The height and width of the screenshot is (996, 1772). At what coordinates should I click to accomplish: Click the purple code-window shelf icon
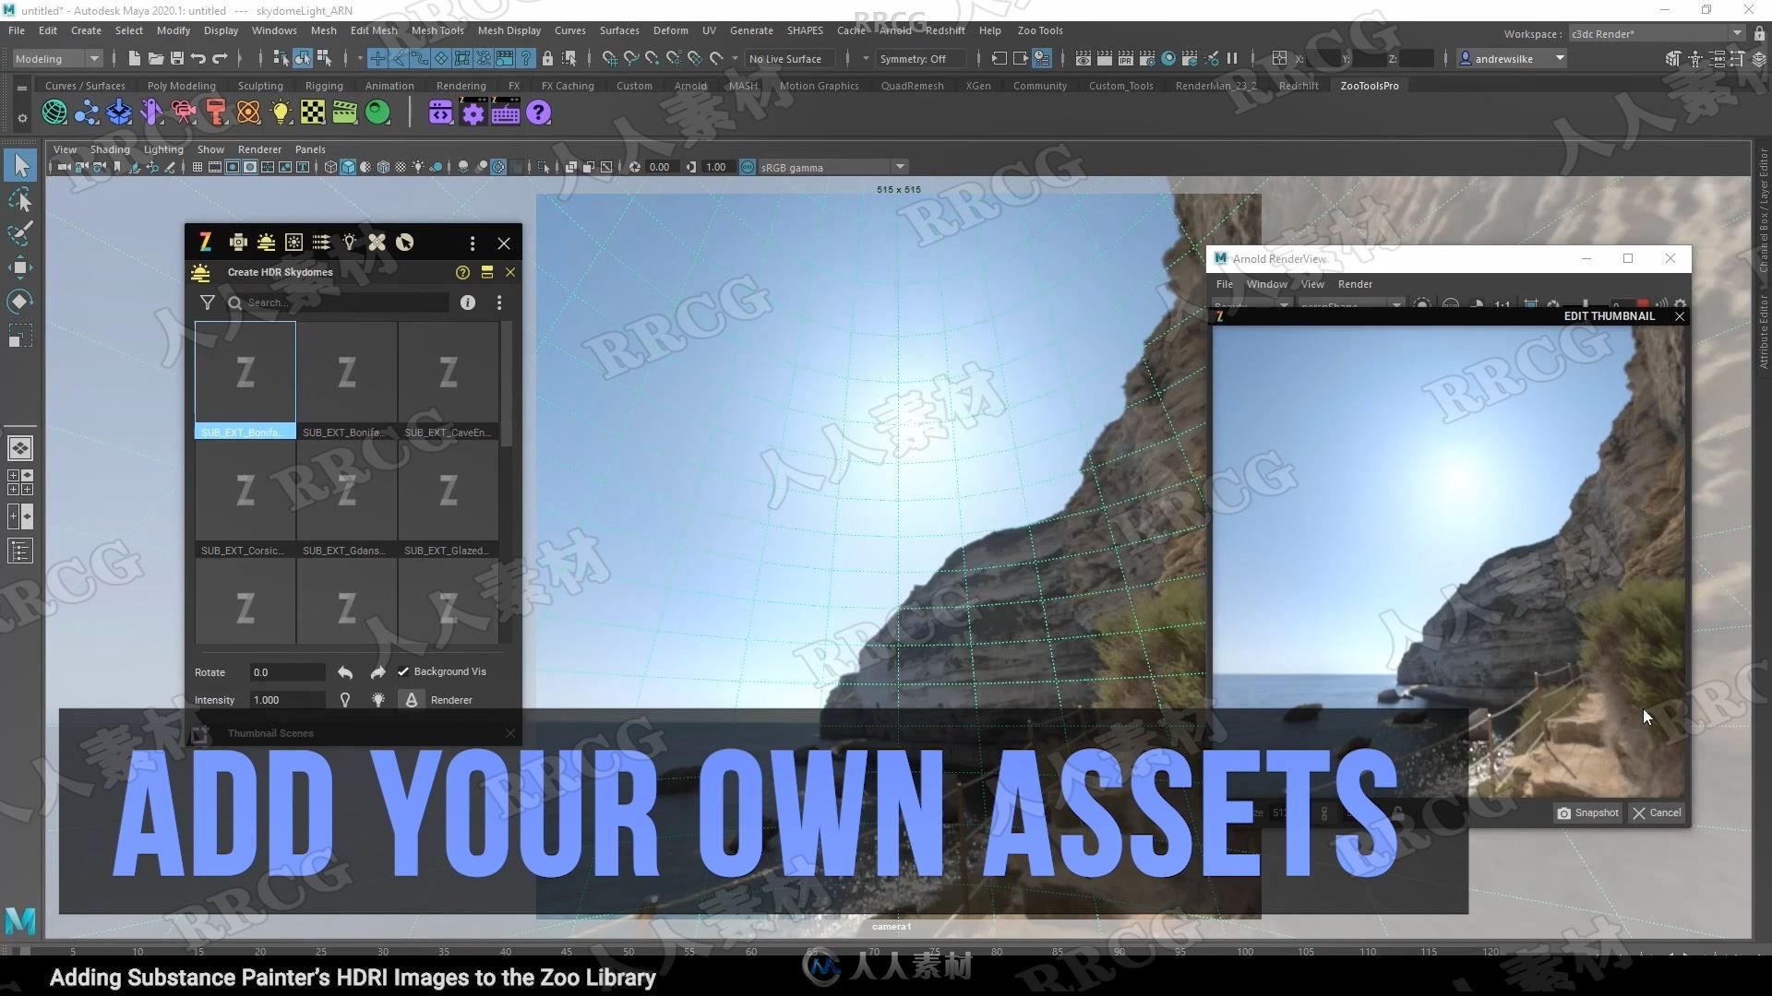(440, 113)
